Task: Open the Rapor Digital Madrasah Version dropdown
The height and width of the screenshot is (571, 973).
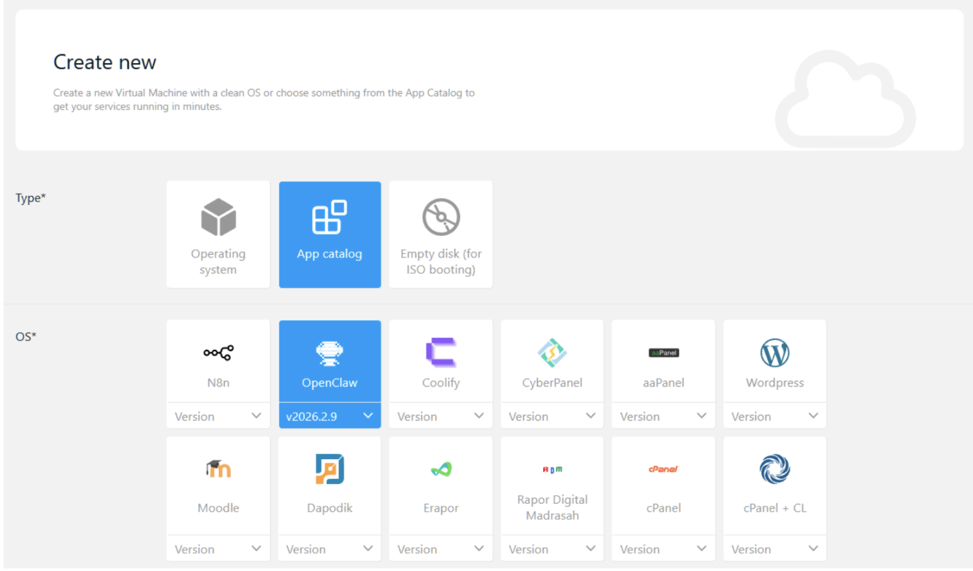Action: point(552,548)
